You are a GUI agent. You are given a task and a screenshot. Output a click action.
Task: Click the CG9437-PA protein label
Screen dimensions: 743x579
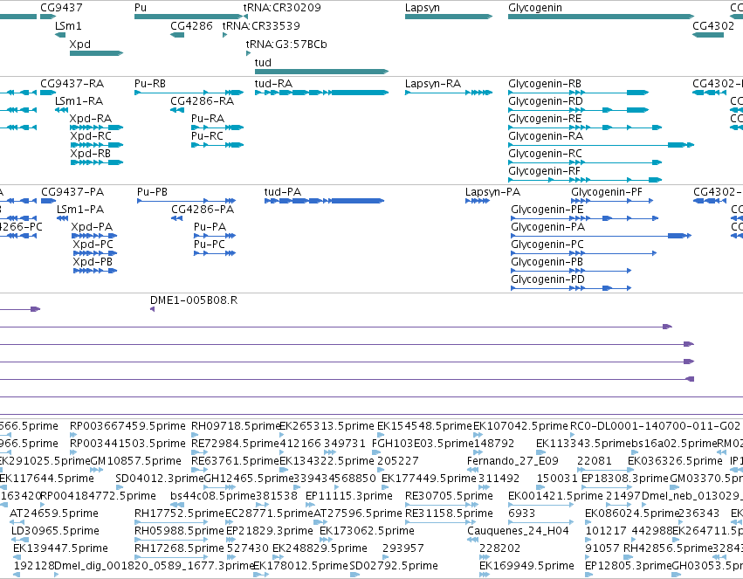72,192
